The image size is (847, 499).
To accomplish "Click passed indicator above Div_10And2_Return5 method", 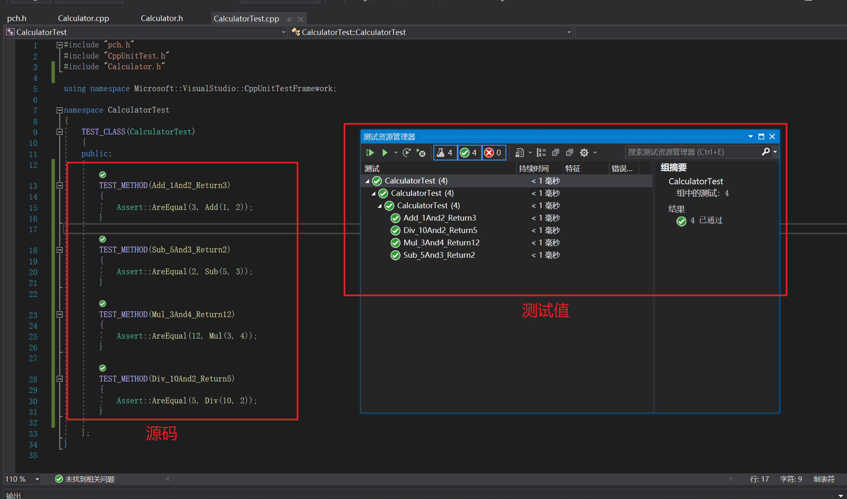I will [103, 368].
